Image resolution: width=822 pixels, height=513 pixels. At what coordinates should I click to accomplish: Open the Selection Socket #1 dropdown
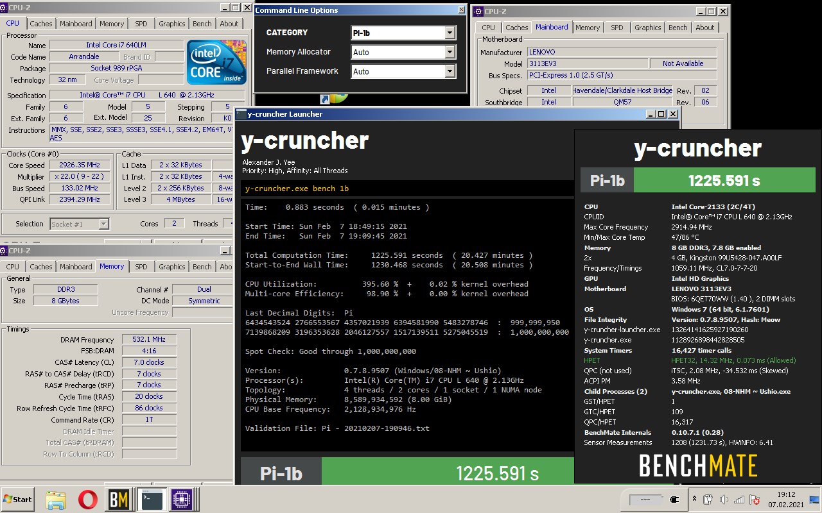click(79, 224)
